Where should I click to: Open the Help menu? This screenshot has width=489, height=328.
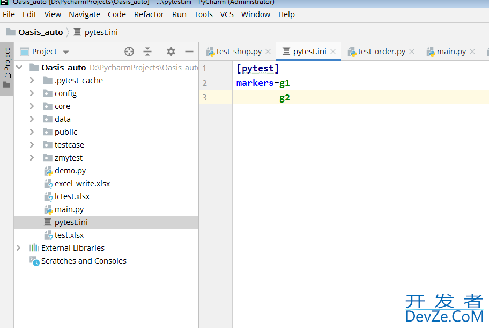286,14
